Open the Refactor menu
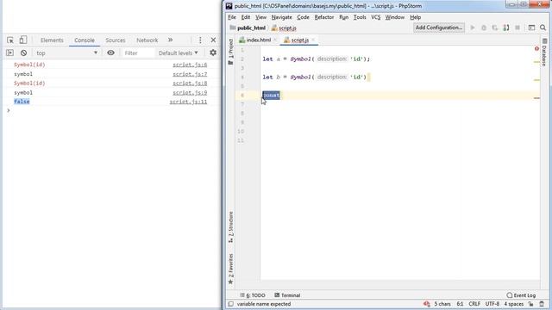Screen dimensions: 552x310 [324, 17]
